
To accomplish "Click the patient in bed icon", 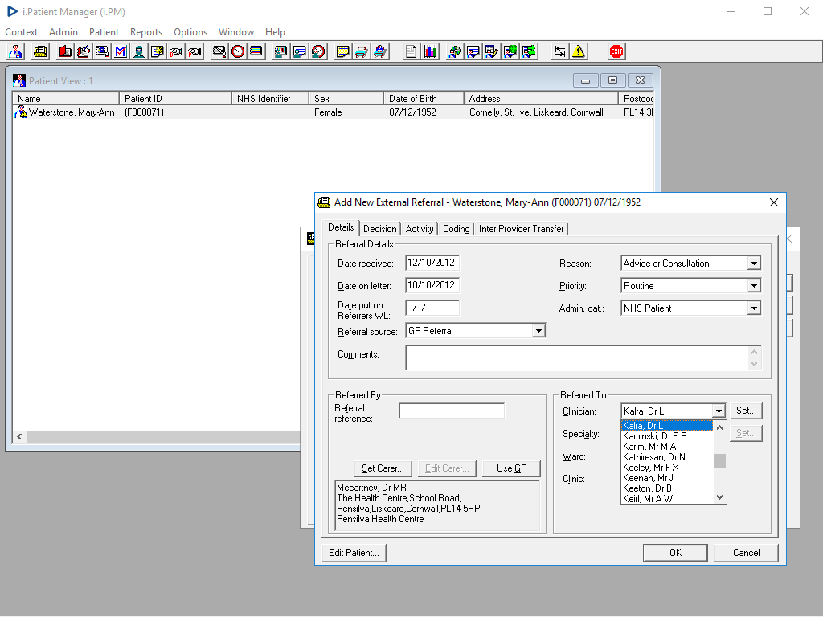I will click(380, 51).
